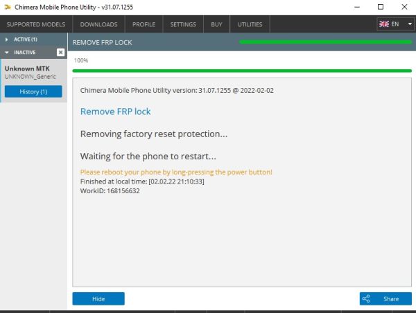Maximize the Chimera window

tap(381, 7)
